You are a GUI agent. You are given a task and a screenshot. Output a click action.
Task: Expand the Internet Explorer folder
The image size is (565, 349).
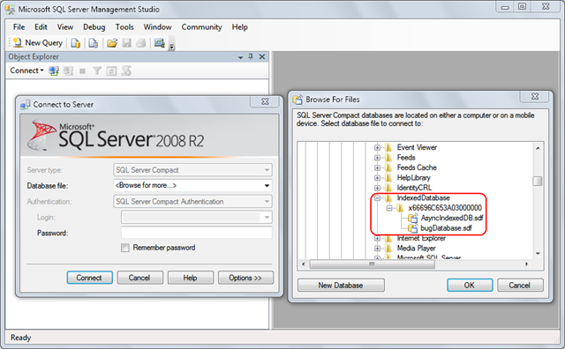(377, 238)
